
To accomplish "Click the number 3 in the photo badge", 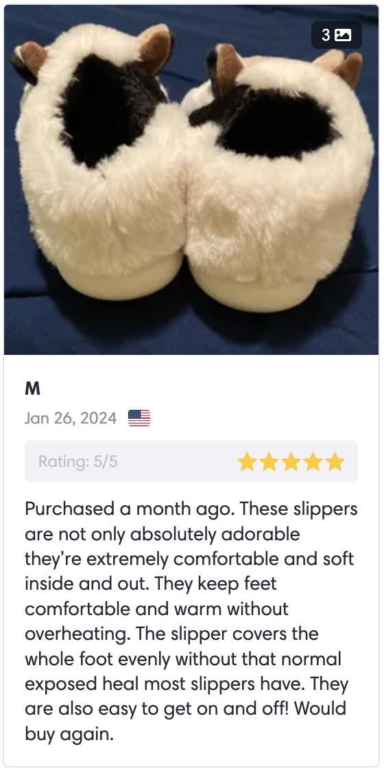I will click(x=326, y=35).
